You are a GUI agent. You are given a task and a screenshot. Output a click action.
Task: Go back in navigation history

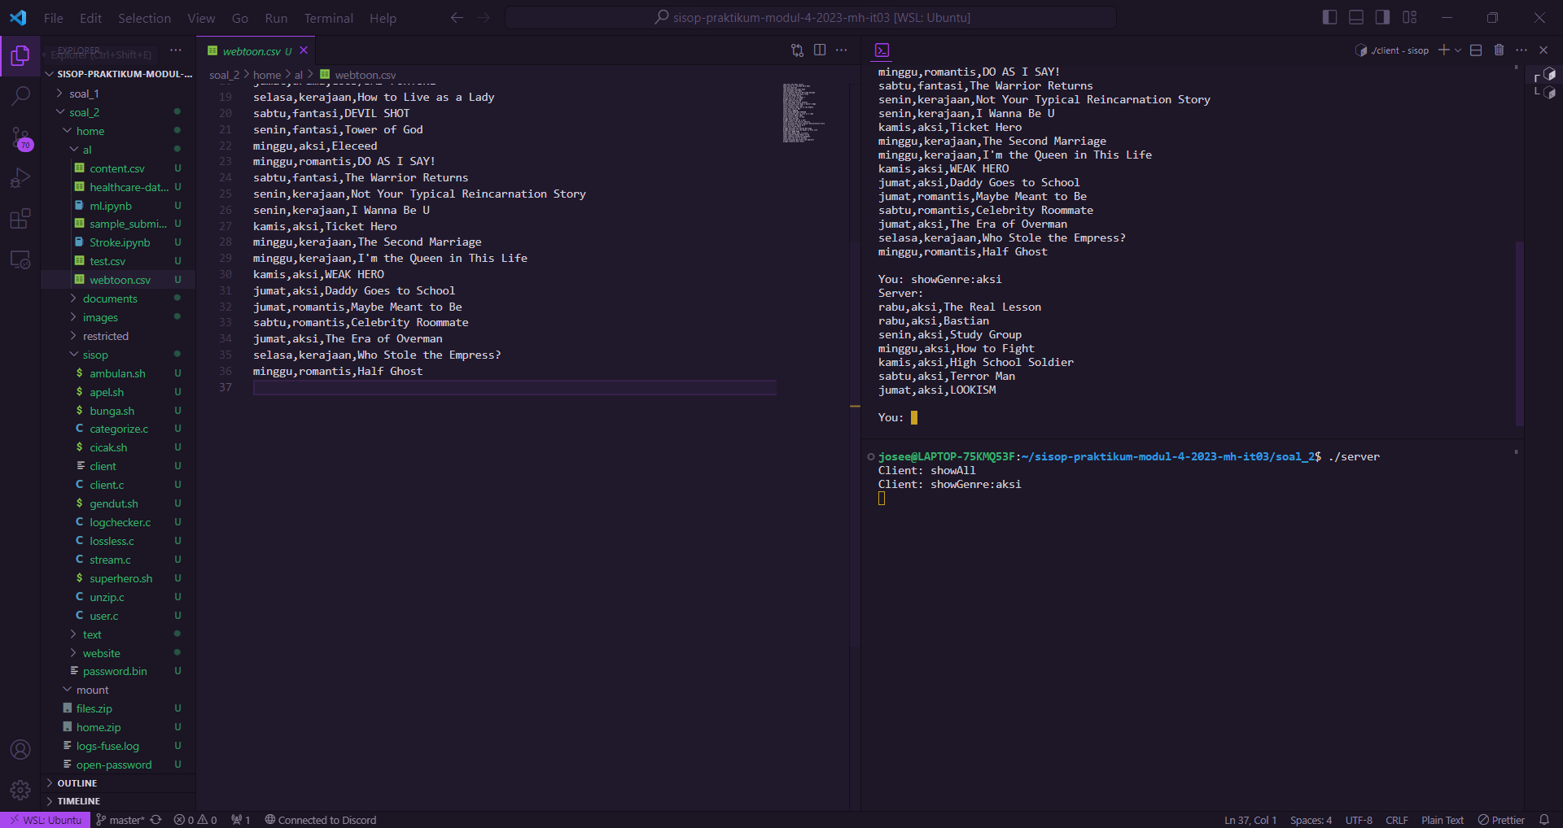click(x=457, y=18)
